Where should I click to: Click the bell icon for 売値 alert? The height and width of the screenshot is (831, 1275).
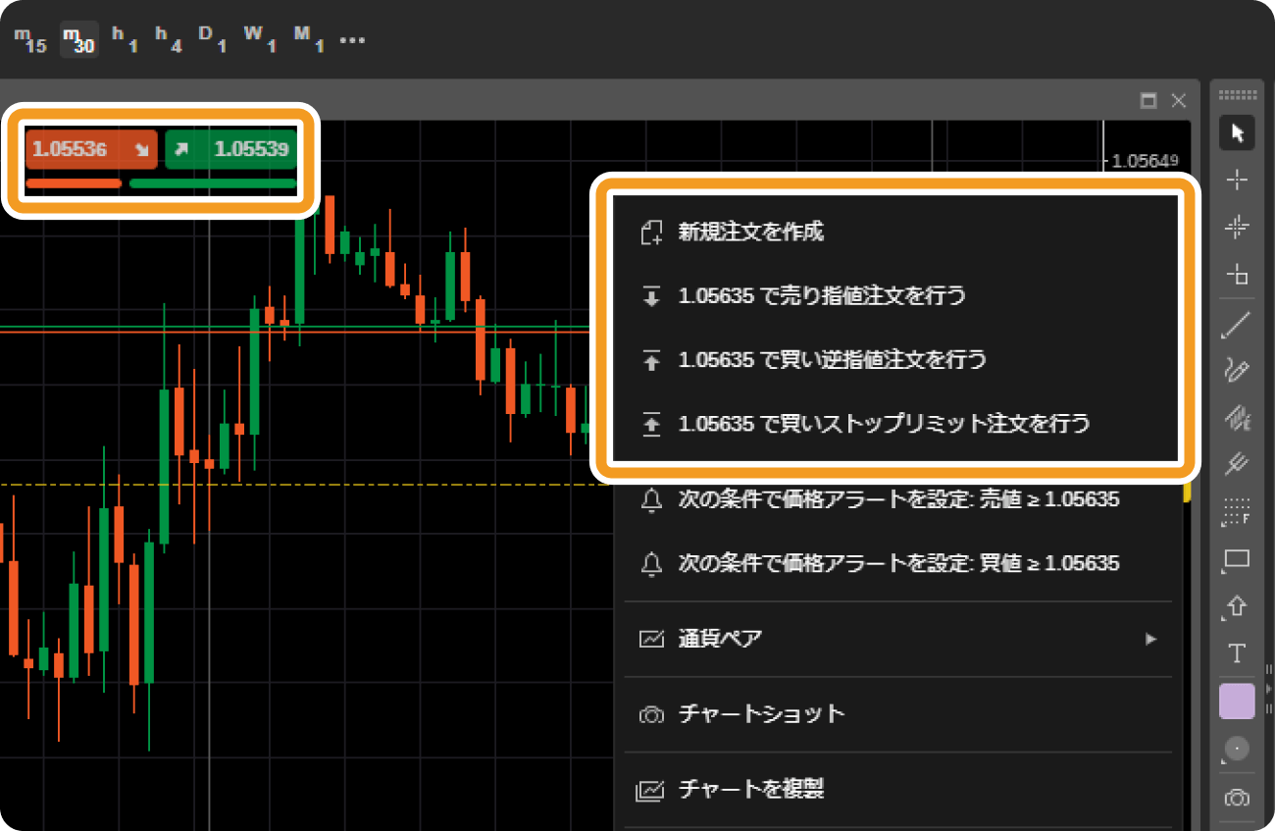click(x=651, y=499)
